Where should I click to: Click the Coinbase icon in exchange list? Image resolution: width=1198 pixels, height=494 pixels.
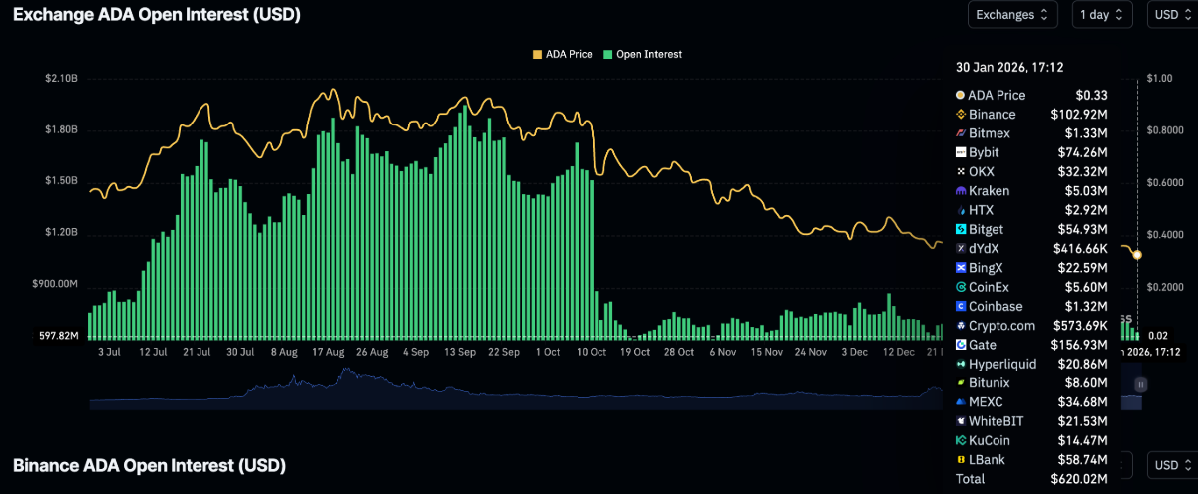click(961, 307)
